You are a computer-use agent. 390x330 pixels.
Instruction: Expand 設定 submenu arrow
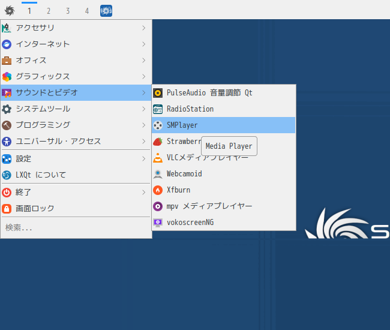coord(144,158)
